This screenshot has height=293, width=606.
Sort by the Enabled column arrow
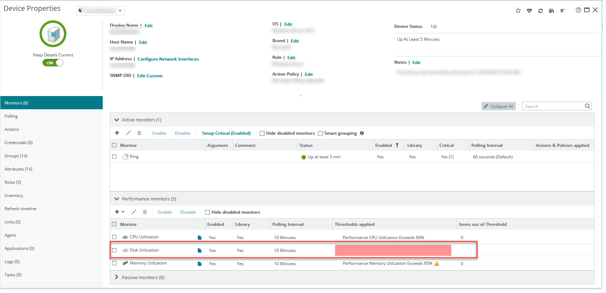coord(397,145)
